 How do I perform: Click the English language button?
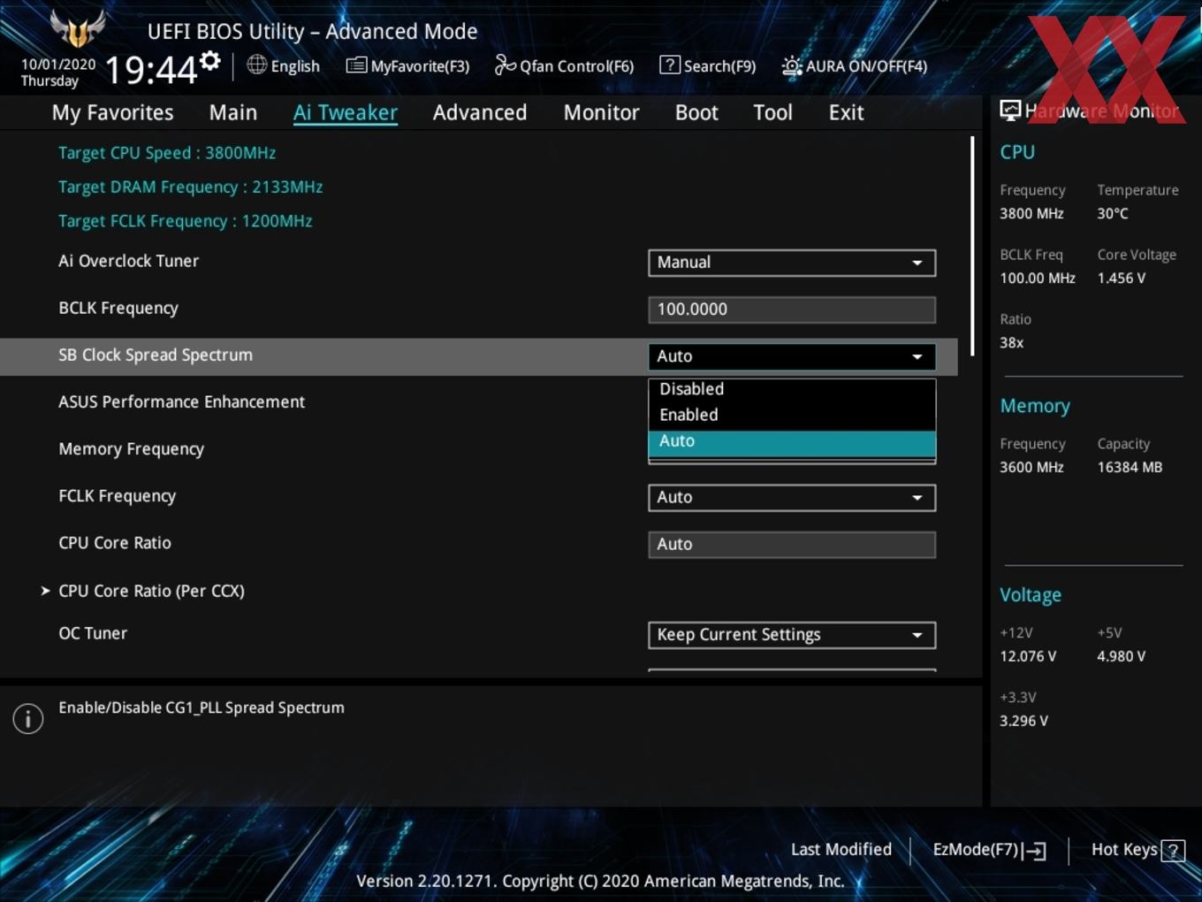284,65
